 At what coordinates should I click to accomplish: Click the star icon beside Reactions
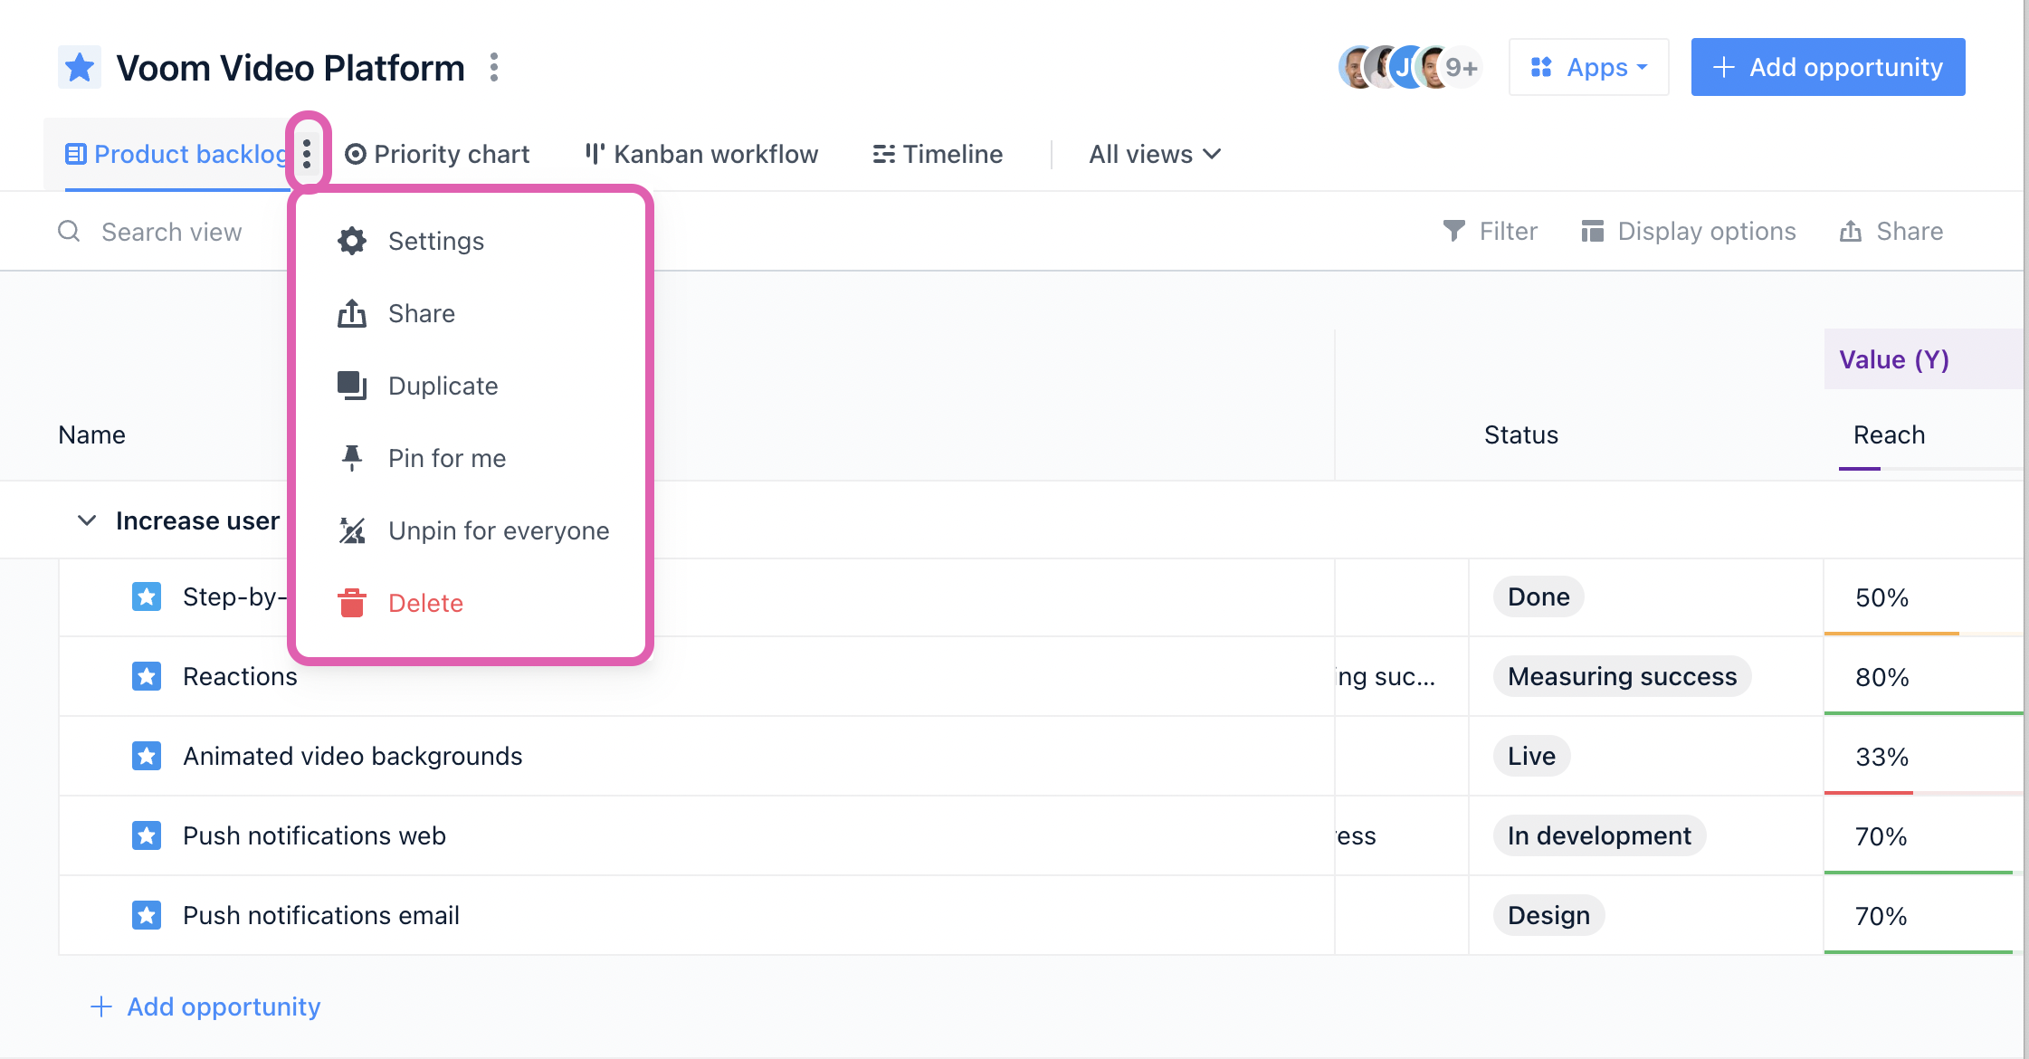pos(147,676)
